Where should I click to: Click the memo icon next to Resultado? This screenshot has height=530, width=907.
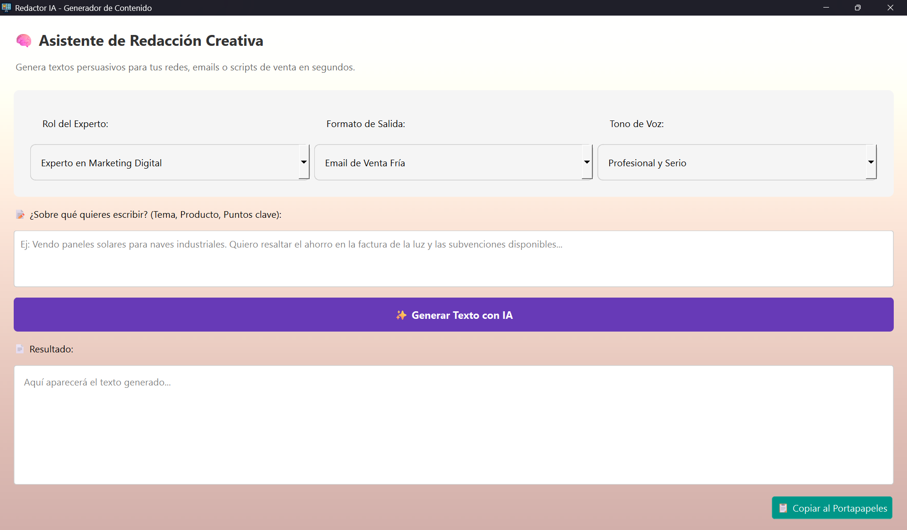click(x=19, y=350)
